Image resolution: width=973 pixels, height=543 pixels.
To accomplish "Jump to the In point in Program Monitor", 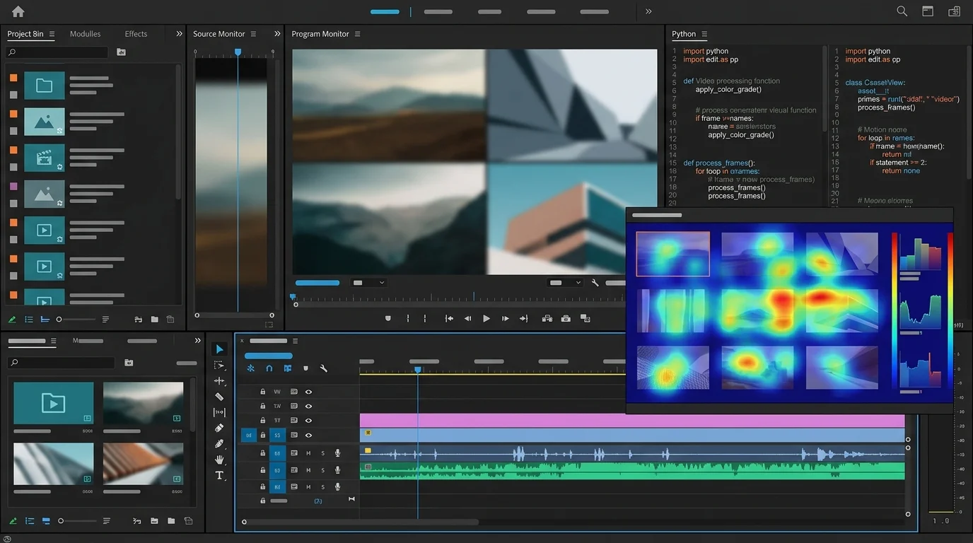I will 449,319.
